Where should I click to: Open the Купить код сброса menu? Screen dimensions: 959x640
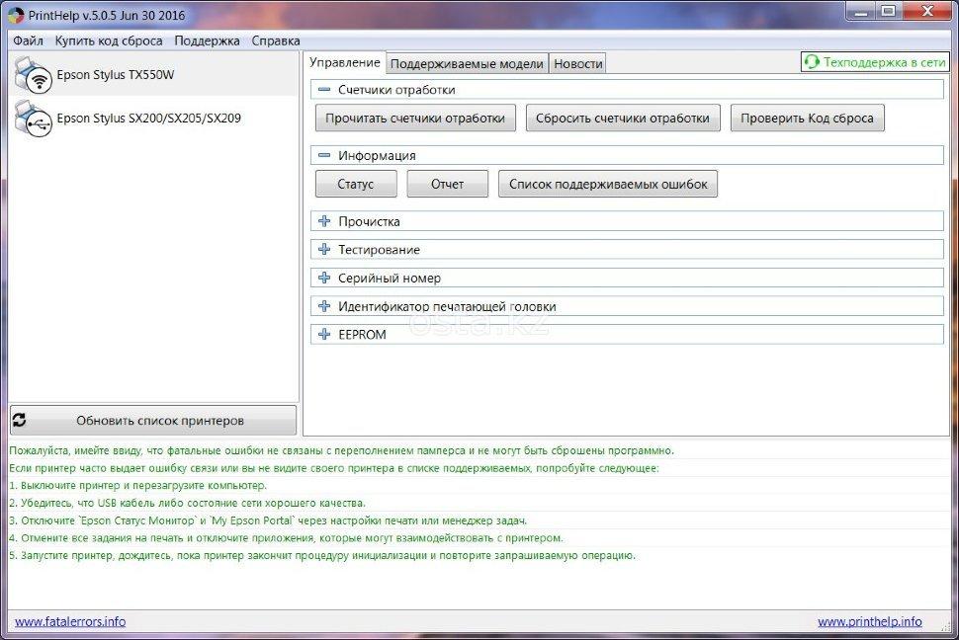click(109, 40)
